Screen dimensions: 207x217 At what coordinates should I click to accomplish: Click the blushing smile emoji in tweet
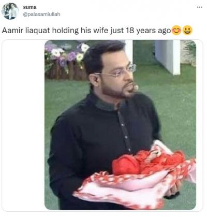[x=176, y=31]
